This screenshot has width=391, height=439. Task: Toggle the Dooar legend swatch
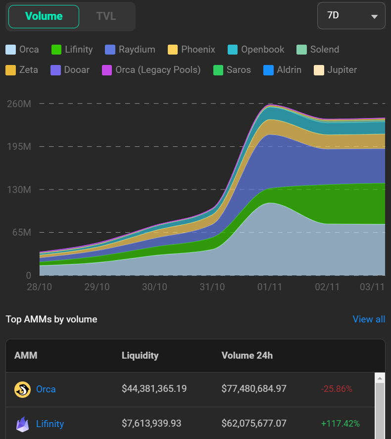55,70
